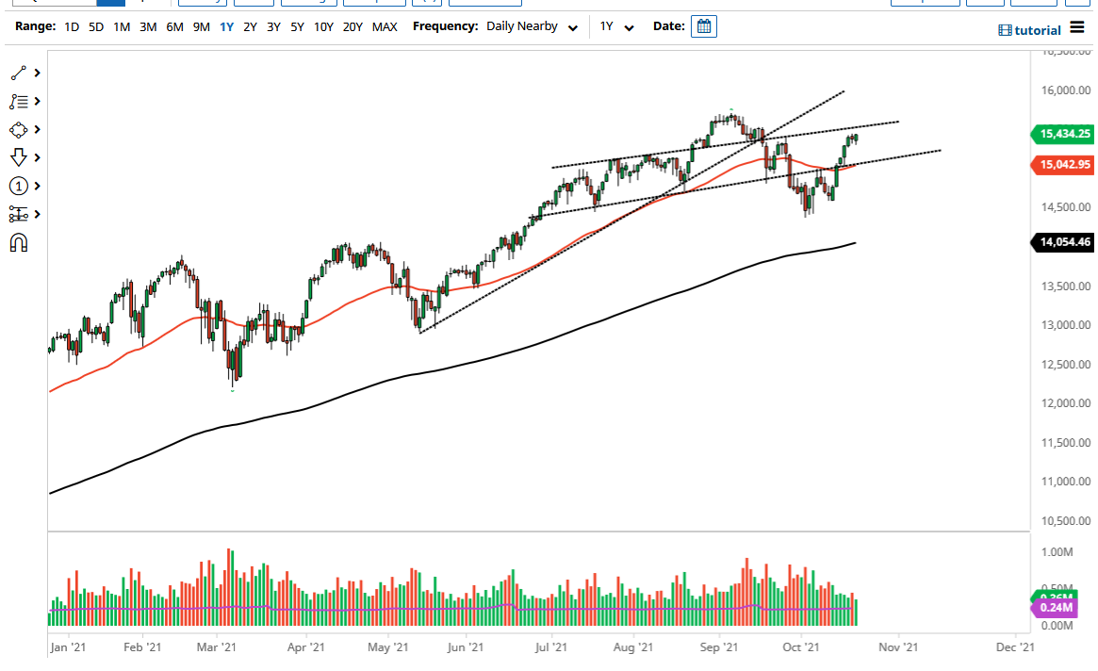1098x671 pixels.
Task: Open the annotation notes tool
Action: point(19,101)
